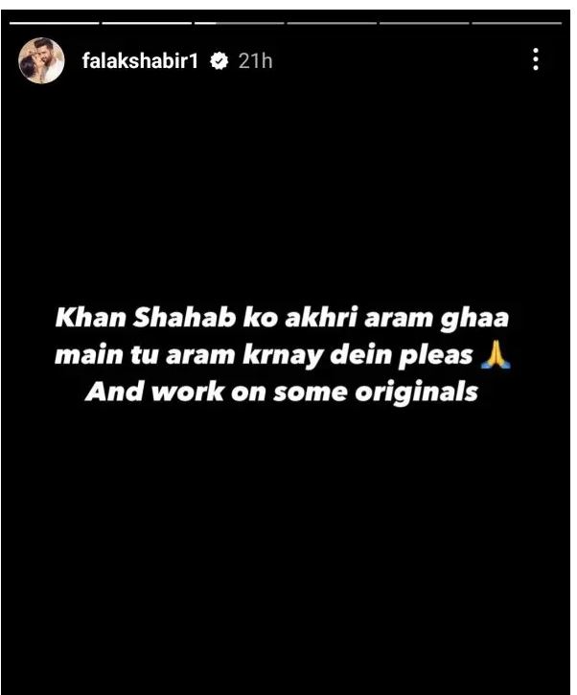Jump to the first story progress segment
This screenshot has width=577, height=695.
pyautogui.click(x=55, y=23)
